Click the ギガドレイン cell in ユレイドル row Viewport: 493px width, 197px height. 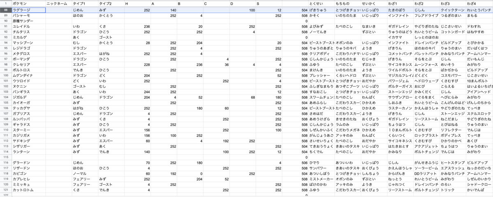click(400, 26)
